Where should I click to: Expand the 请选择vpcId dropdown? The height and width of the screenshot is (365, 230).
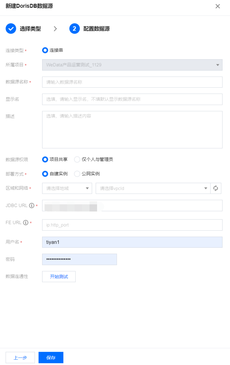point(153,188)
